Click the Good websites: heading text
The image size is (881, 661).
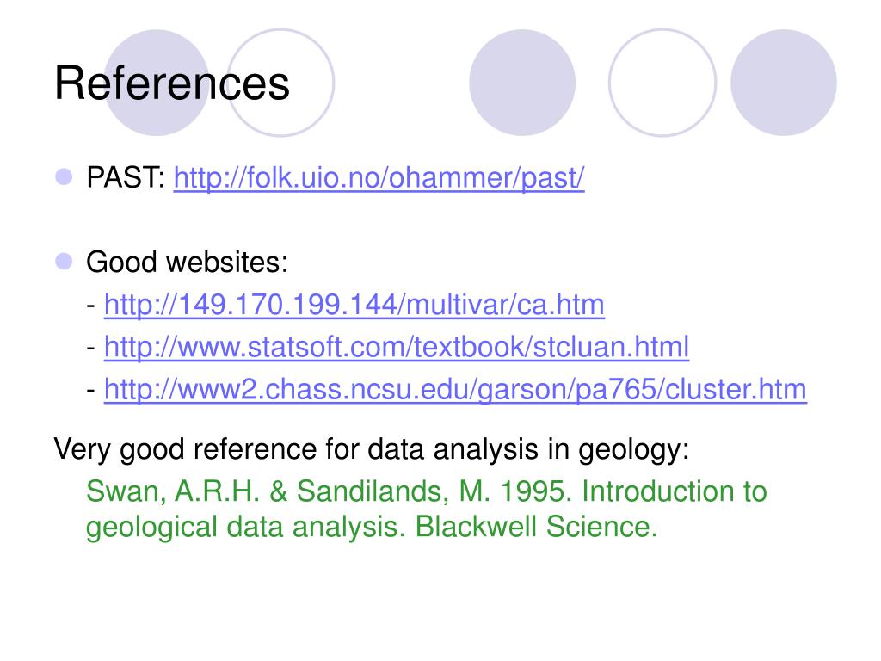coord(187,263)
